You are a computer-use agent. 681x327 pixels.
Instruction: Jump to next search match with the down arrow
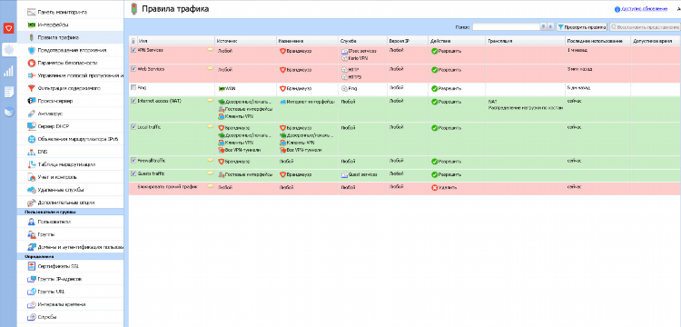[543, 27]
